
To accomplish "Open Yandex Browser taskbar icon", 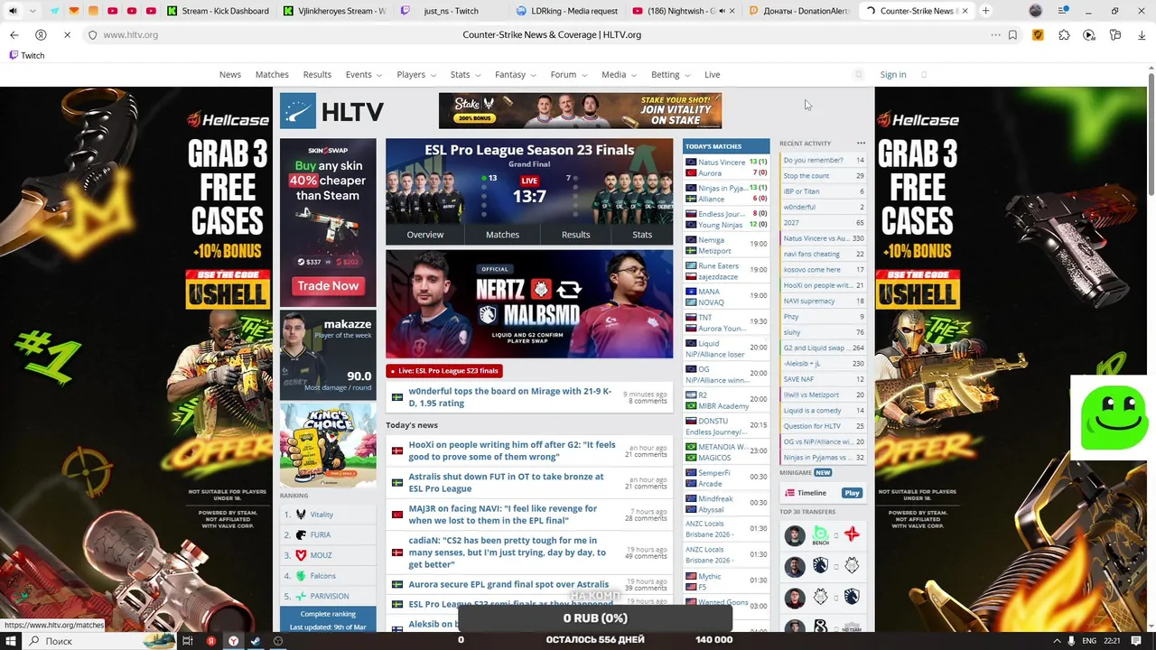I will pos(233,641).
